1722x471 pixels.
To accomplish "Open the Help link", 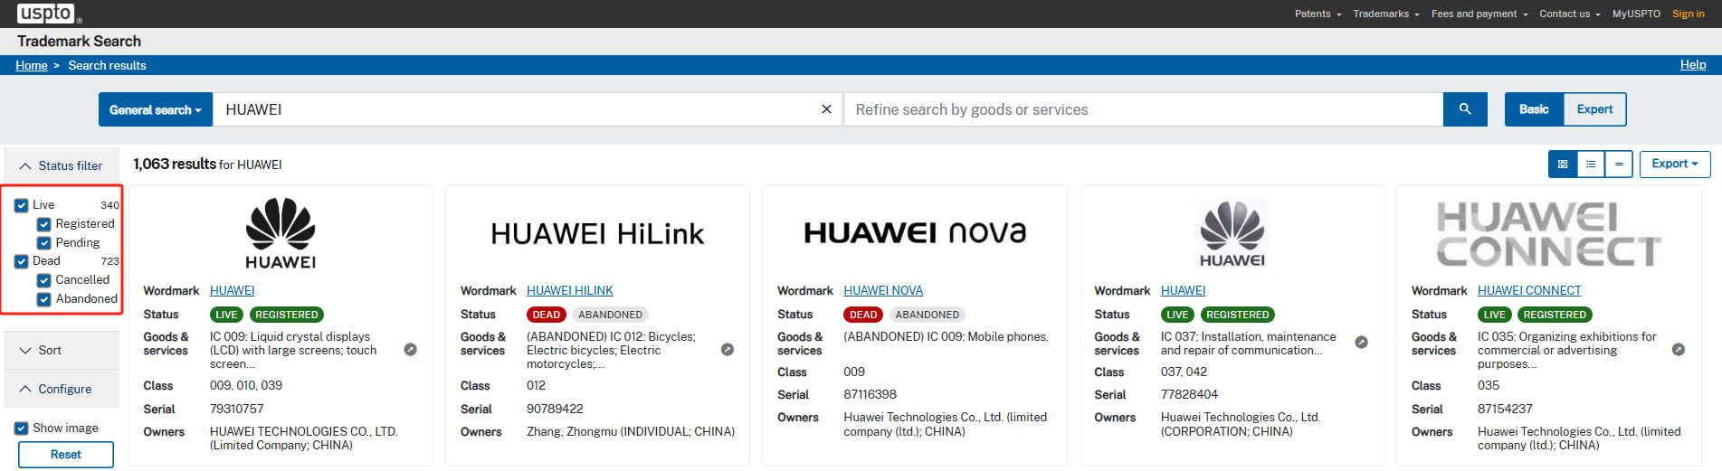I will coord(1693,65).
